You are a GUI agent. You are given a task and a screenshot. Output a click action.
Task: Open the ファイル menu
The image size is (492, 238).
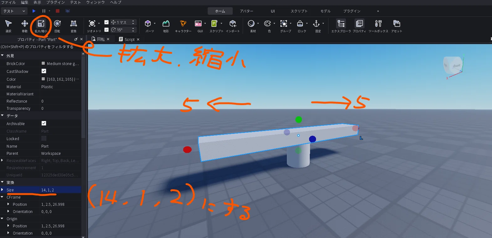point(8,2)
